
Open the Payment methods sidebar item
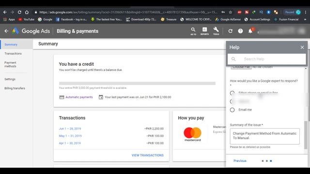tap(11, 64)
